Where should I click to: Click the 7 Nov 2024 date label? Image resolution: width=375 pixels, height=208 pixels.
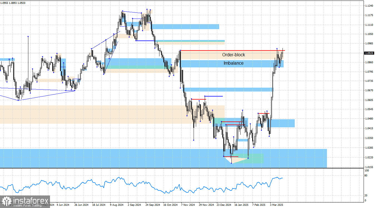tap(188, 205)
